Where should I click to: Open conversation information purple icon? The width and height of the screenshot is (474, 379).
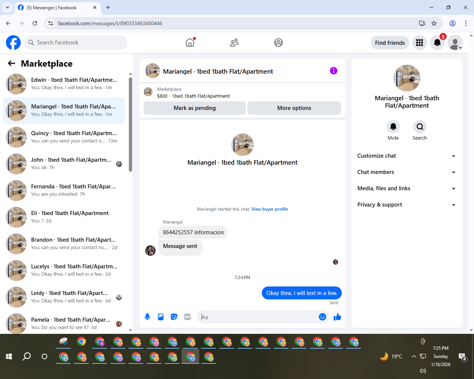(334, 71)
